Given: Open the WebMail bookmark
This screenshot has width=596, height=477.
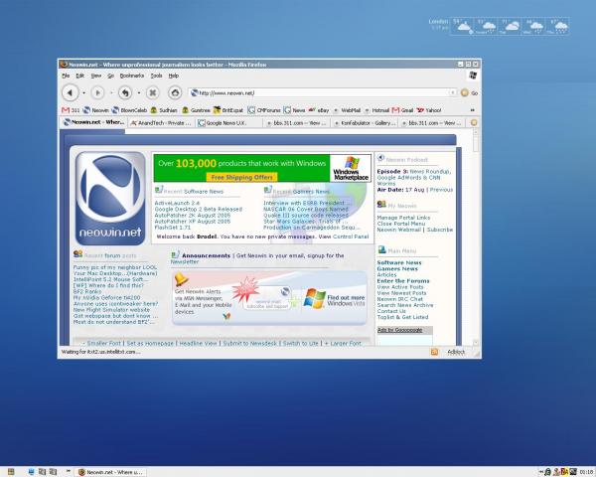Looking at the screenshot, I should pos(347,110).
